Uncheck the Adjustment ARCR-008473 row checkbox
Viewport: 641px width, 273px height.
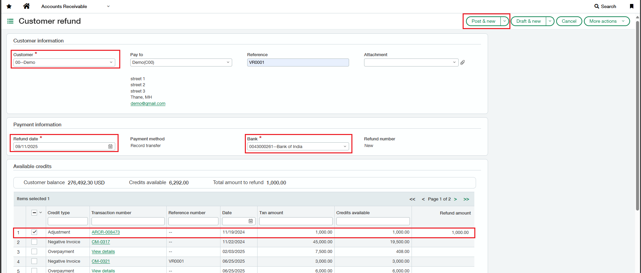pos(34,232)
